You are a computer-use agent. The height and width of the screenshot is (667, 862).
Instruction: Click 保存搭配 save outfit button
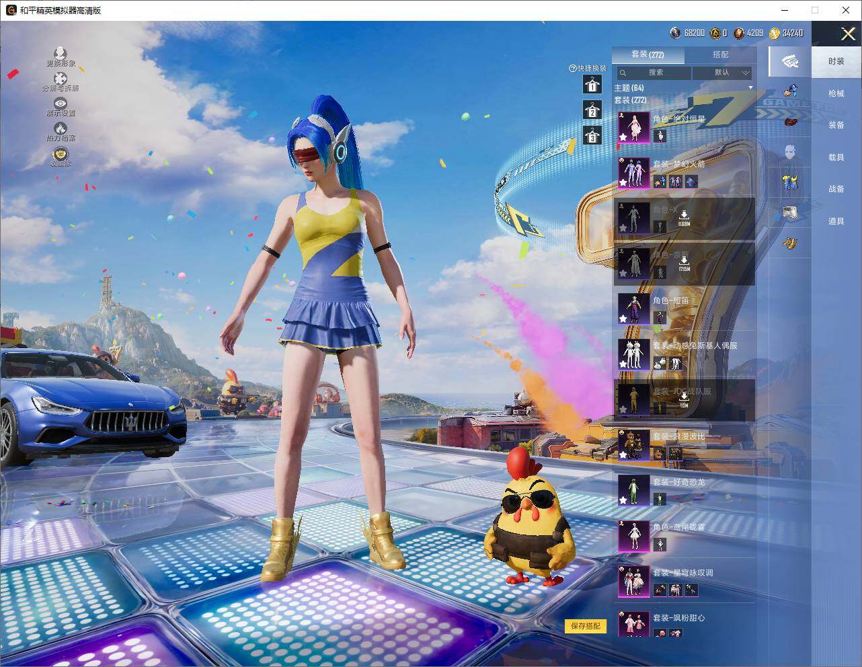pos(586,626)
